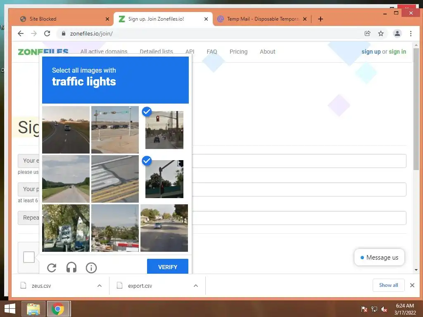The width and height of the screenshot is (423, 317).
Task: Select the residential street with car tile
Action: click(x=164, y=228)
